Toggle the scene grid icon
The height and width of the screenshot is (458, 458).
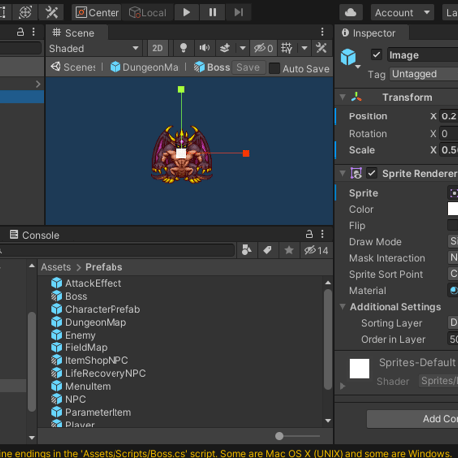click(286, 49)
